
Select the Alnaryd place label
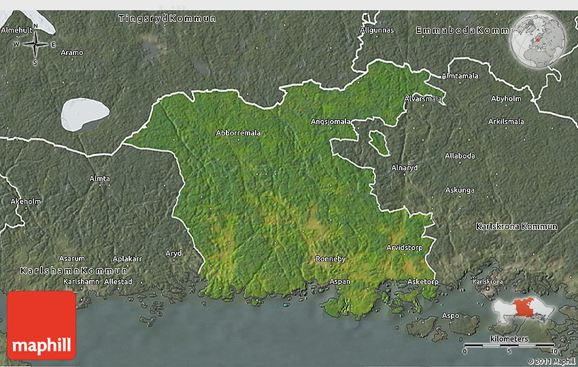(404, 167)
